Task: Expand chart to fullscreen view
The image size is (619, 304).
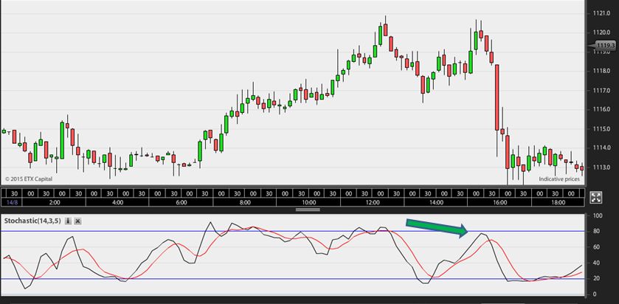Action: [x=595, y=198]
